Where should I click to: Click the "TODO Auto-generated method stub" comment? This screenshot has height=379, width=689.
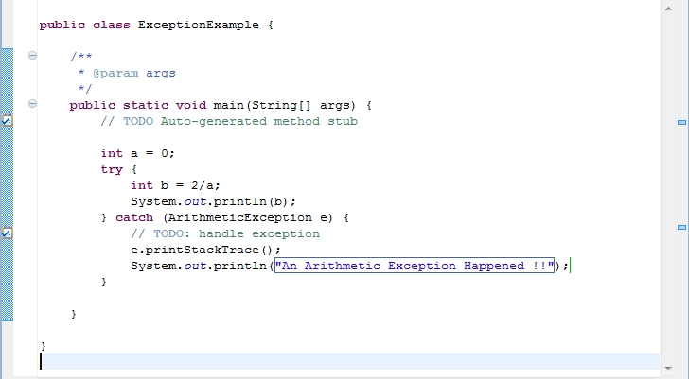[x=229, y=122]
